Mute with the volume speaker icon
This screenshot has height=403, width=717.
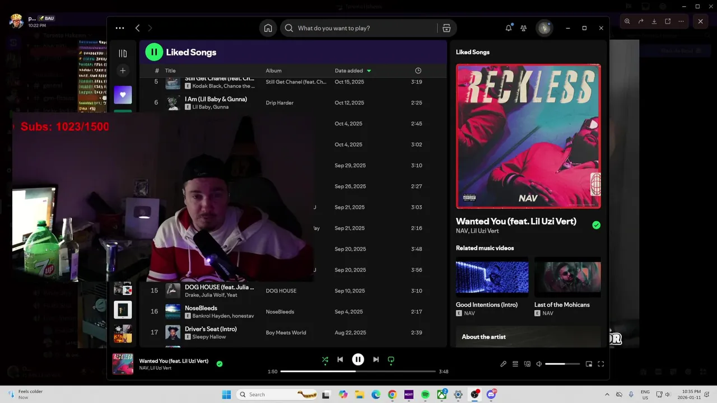click(539, 364)
